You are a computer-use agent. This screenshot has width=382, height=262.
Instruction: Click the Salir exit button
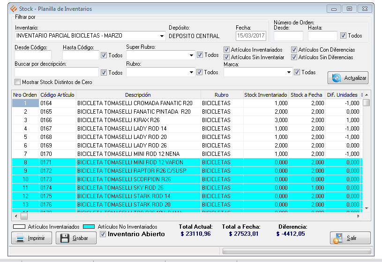point(350,238)
